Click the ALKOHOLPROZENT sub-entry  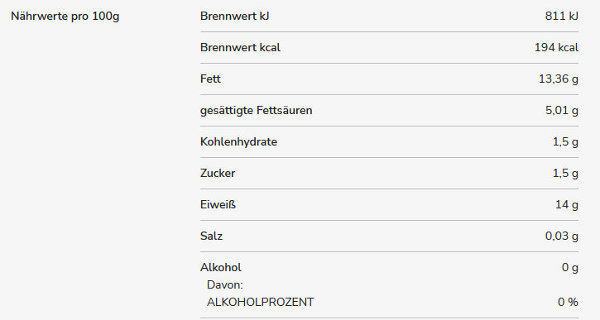(x=260, y=302)
